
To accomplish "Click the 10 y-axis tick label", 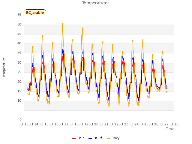I will point(19,101).
